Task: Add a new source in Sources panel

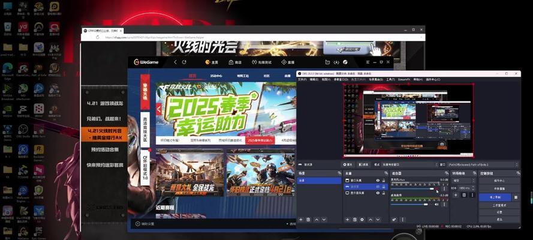Action: click(x=347, y=220)
